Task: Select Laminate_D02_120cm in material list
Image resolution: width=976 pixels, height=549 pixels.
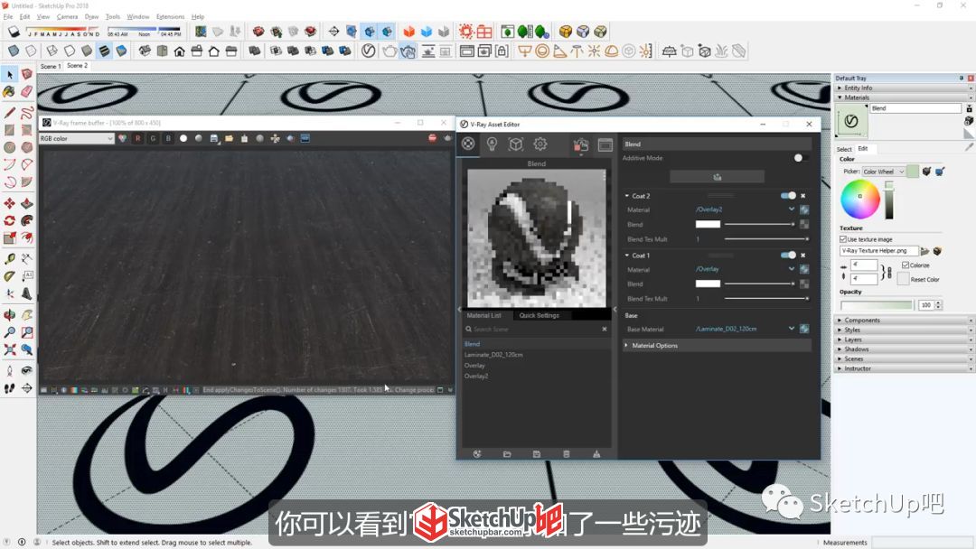Action: 493,354
